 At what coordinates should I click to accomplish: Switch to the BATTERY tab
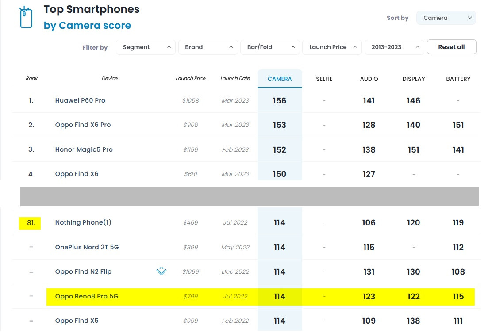[458, 79]
